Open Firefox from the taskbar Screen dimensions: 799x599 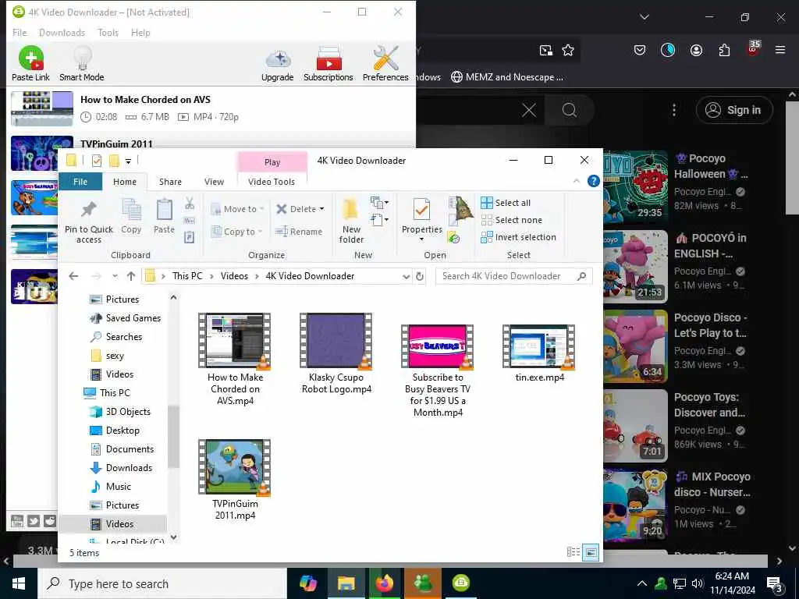(x=385, y=583)
